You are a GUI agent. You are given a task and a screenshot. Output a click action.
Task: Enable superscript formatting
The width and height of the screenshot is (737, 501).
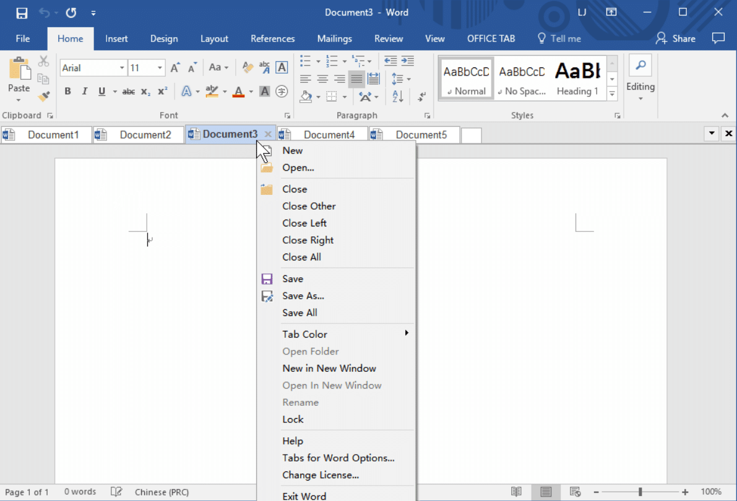162,91
